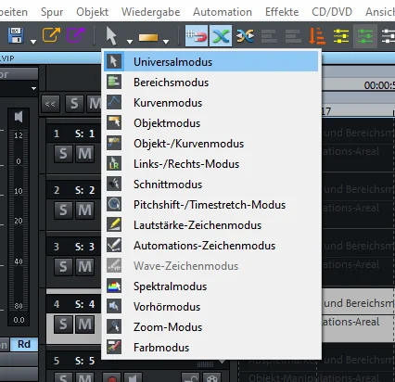The height and width of the screenshot is (382, 395).
Task: Solo track 2
Action: click(63, 210)
